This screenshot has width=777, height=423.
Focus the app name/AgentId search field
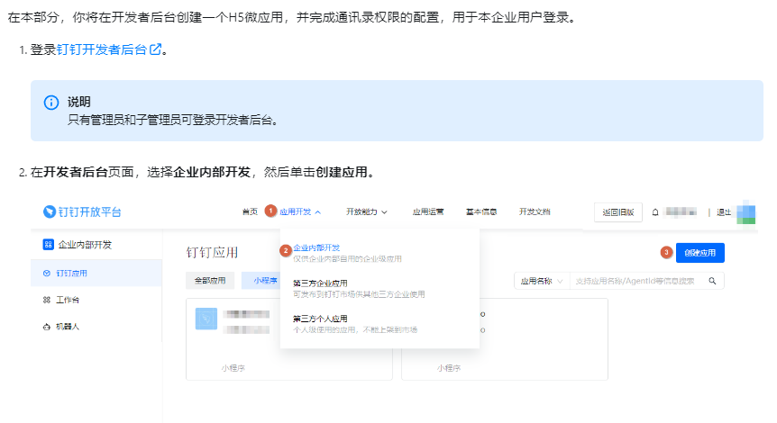click(637, 281)
